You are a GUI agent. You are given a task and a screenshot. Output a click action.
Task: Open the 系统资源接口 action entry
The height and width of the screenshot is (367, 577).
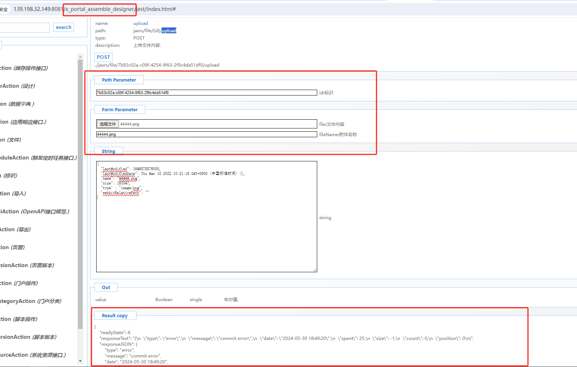point(33,355)
